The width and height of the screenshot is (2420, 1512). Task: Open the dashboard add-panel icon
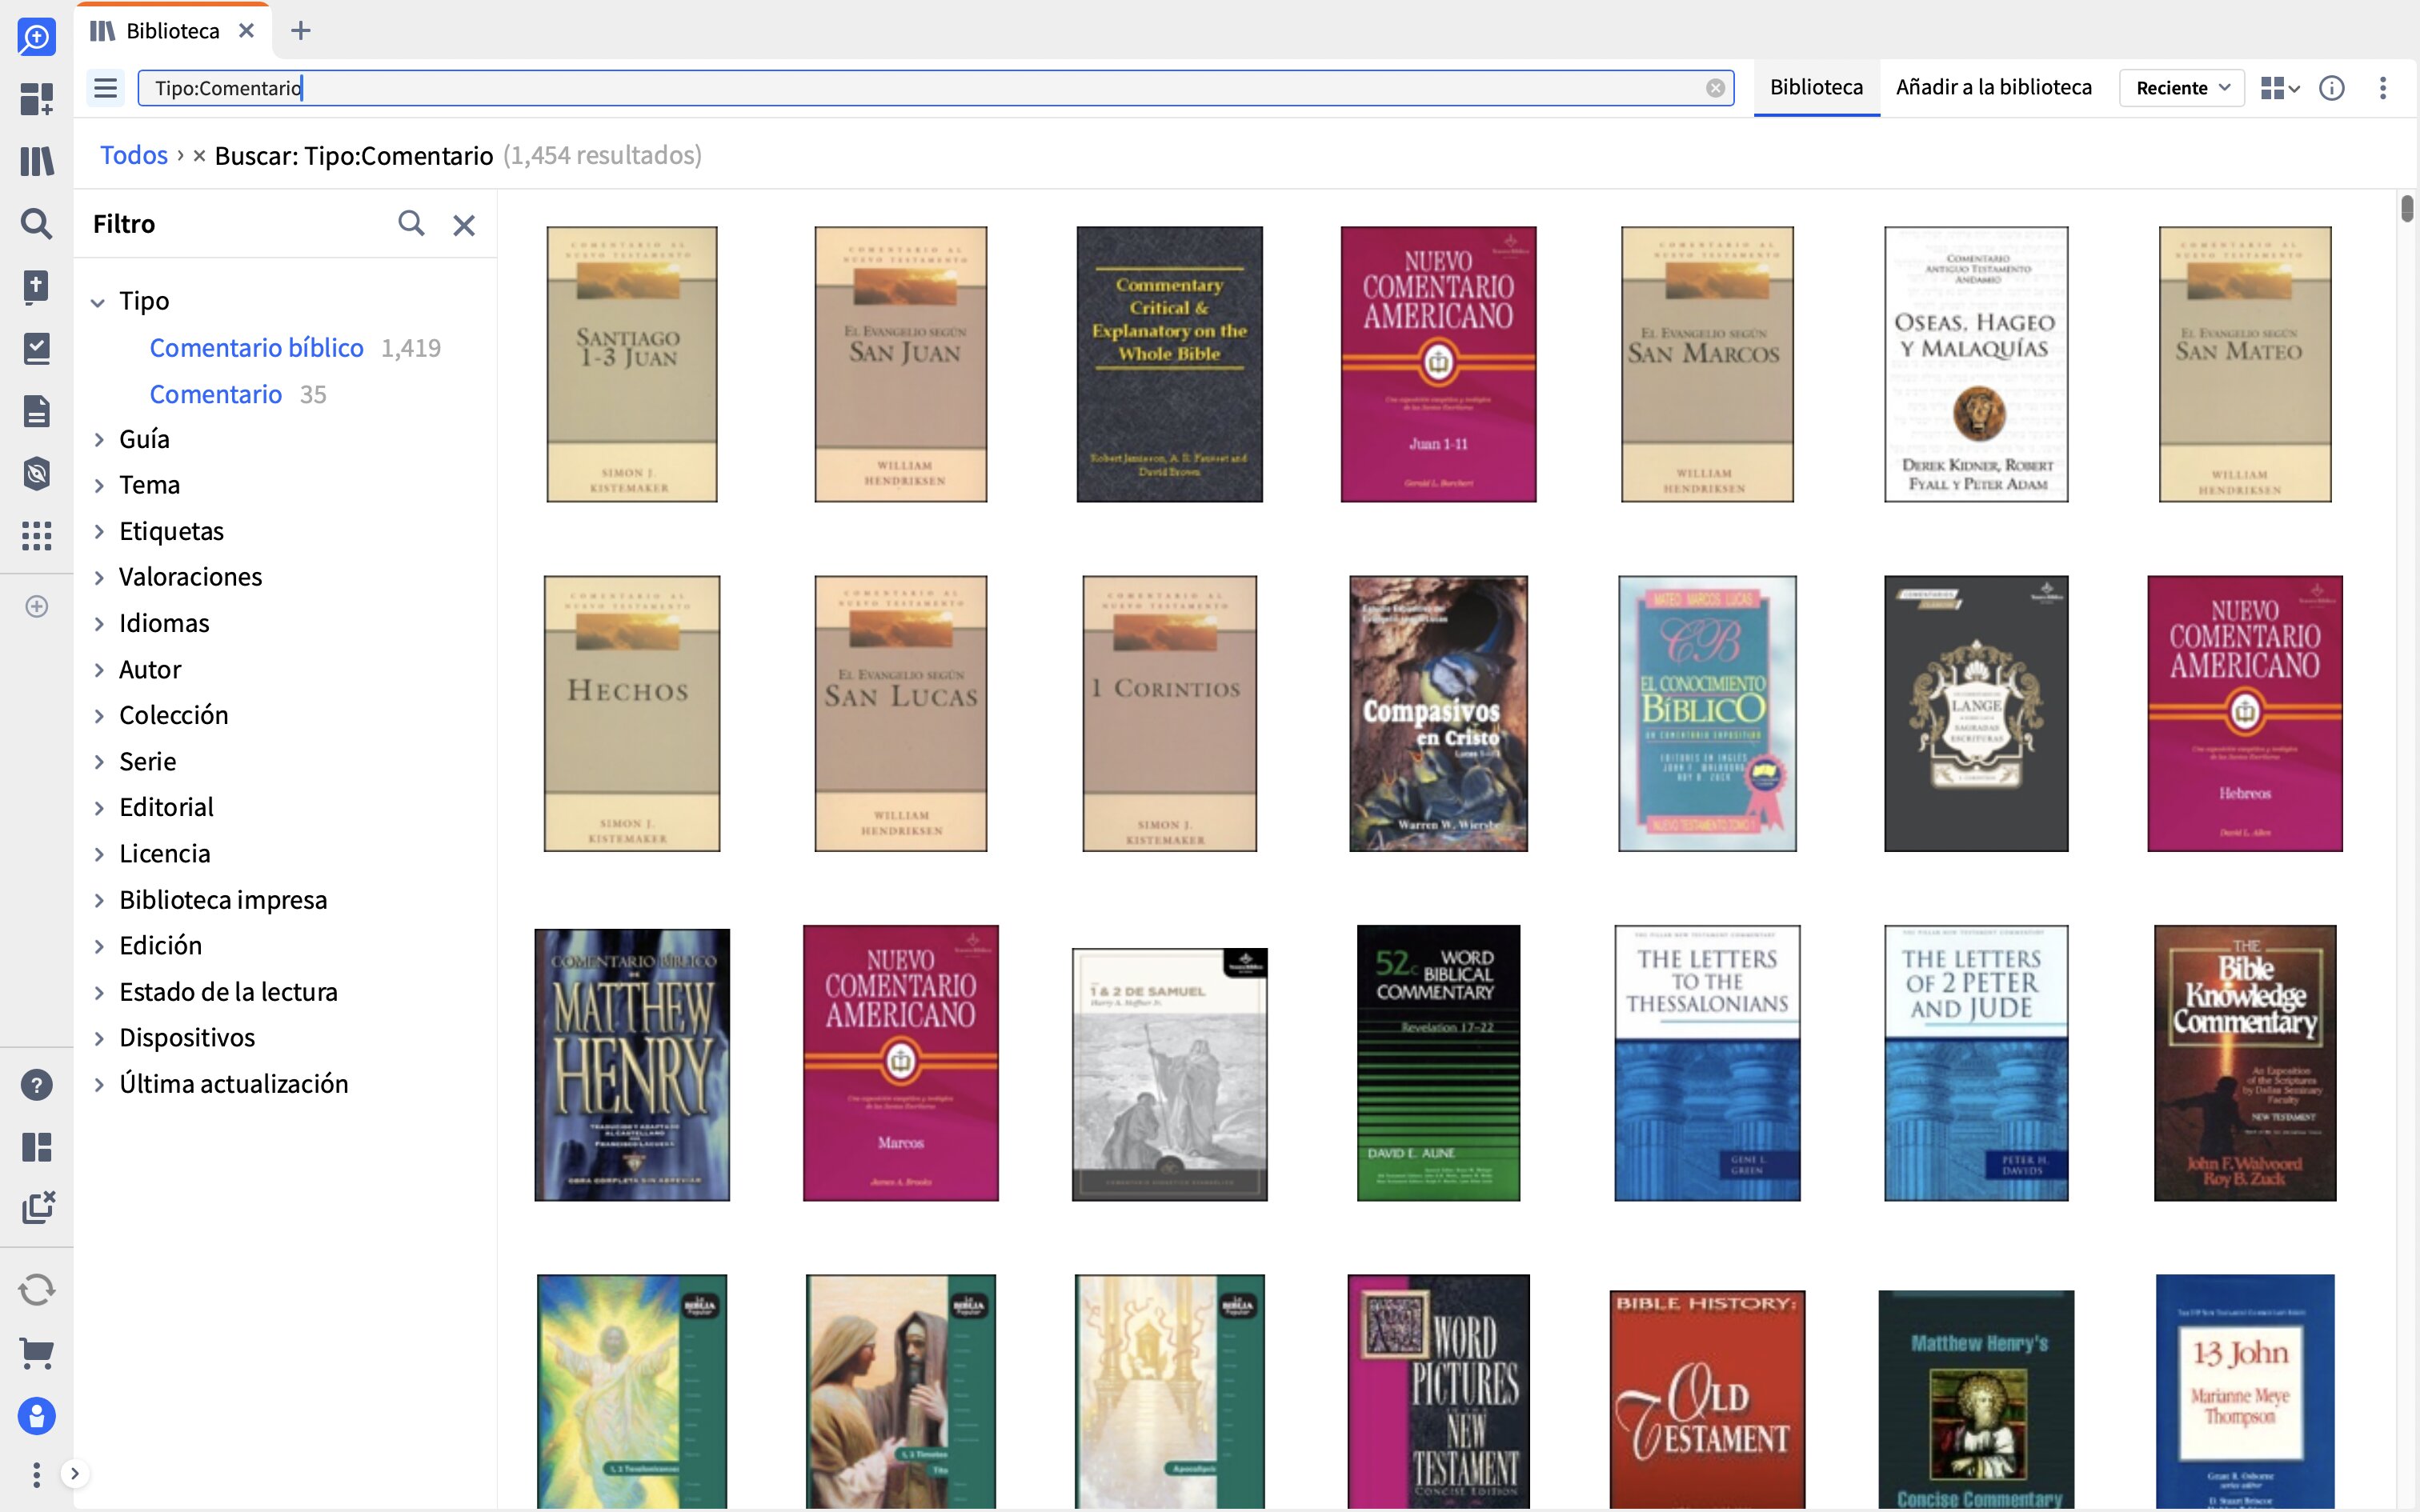tap(36, 99)
